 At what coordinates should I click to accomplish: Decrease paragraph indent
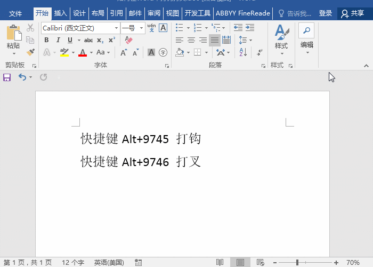tap(238, 28)
